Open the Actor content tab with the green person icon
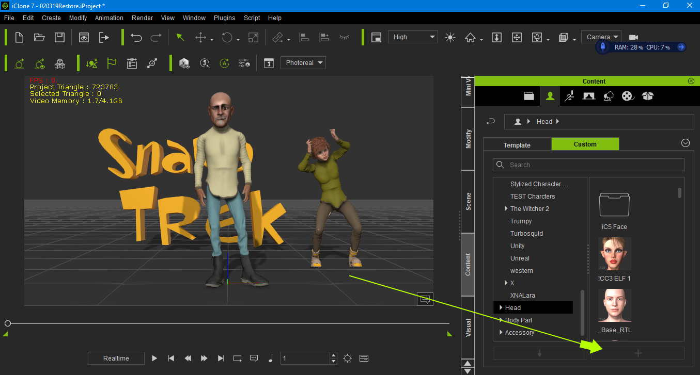Viewport: 700px width, 375px height. click(x=550, y=95)
